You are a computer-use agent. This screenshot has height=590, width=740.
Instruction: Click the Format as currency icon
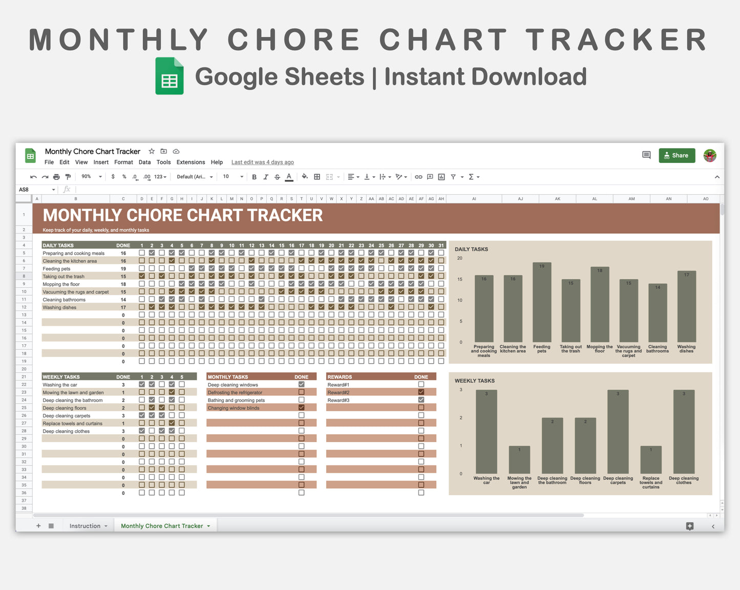tap(113, 177)
